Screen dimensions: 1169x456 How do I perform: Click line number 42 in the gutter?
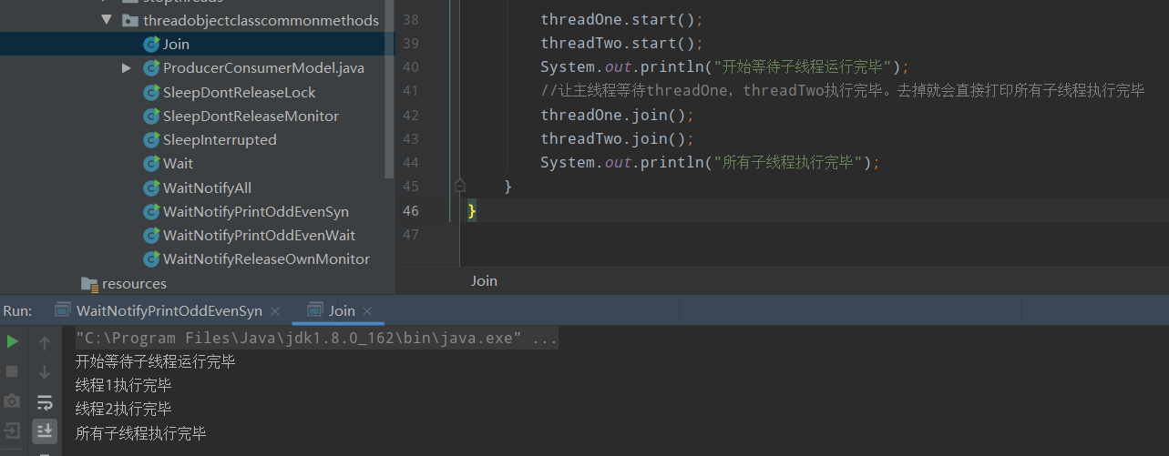[x=410, y=115]
